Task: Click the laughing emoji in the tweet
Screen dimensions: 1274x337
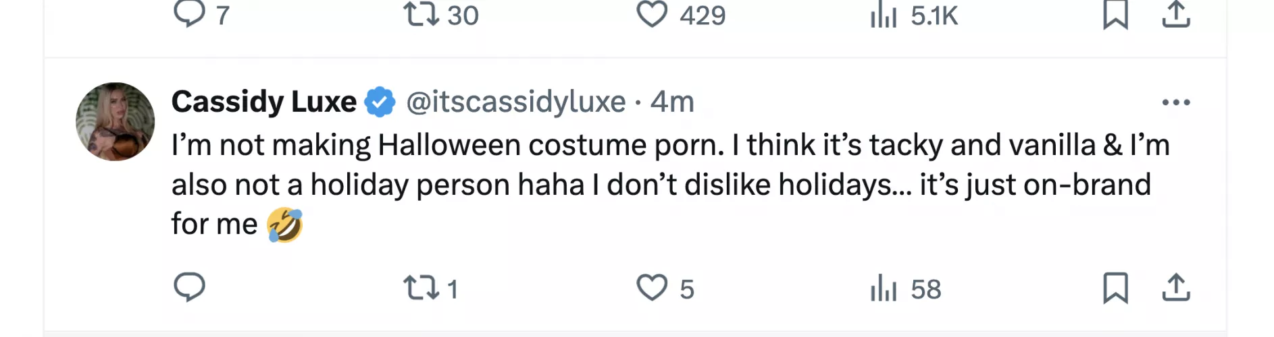Action: (x=284, y=225)
